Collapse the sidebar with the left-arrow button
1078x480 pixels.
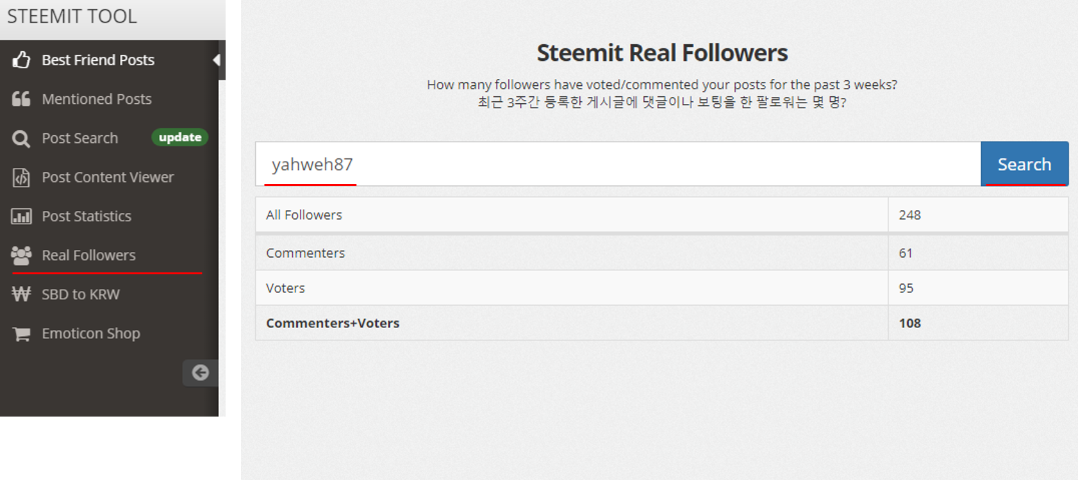[x=201, y=373]
